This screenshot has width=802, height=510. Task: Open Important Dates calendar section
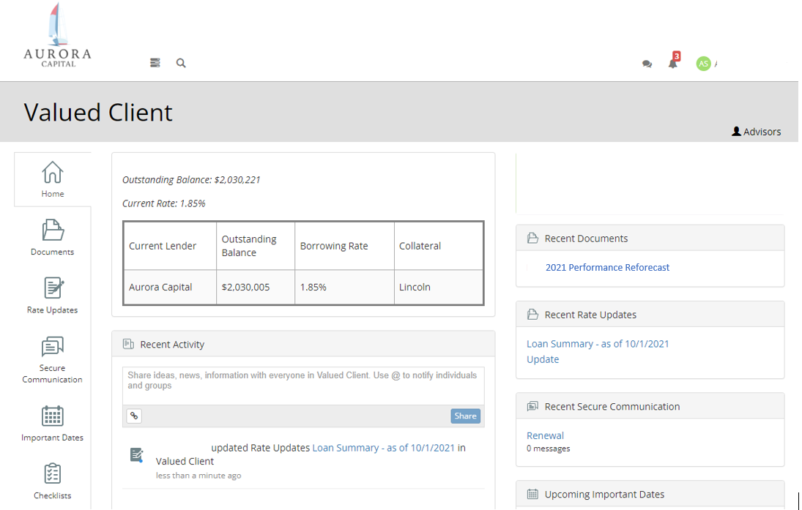[x=52, y=423]
